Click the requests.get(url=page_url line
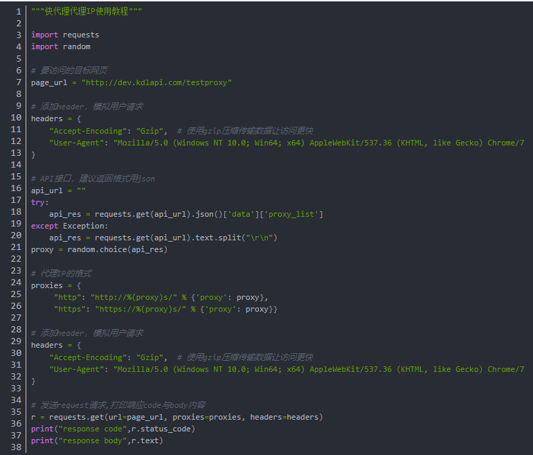Image resolution: width=533 pixels, height=455 pixels. coord(177,417)
